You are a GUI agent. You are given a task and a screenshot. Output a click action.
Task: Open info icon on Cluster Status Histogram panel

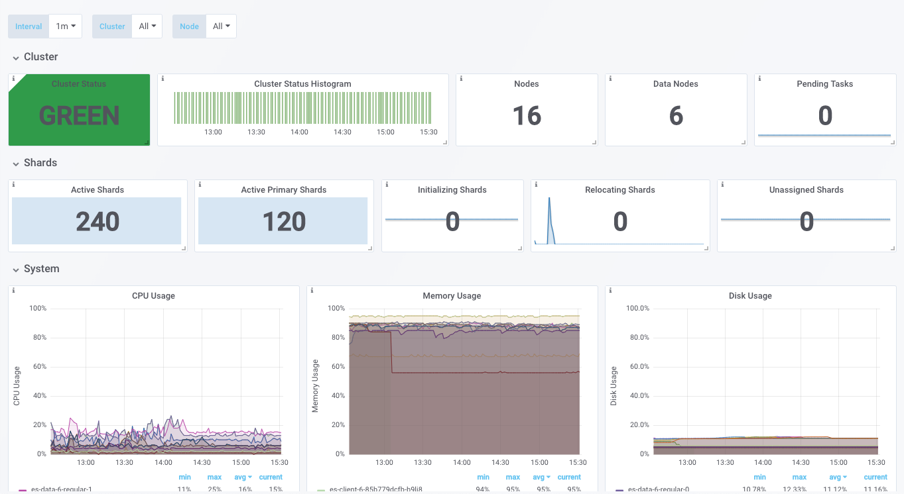click(x=162, y=78)
